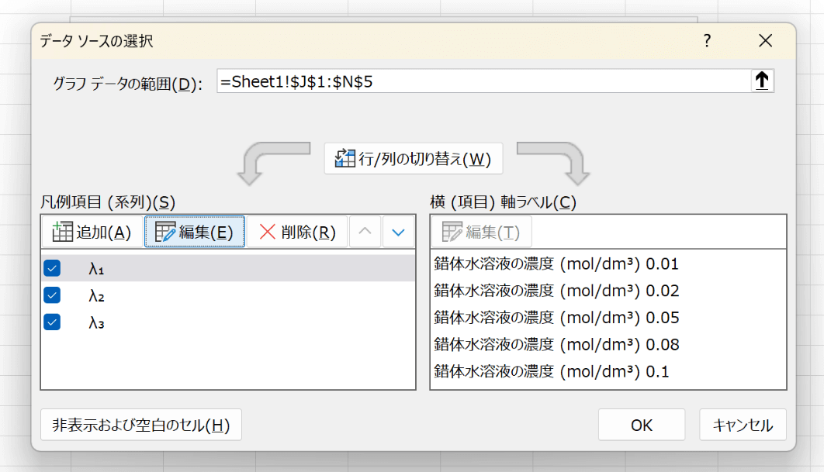Toggle the λ₃ series checkbox
The width and height of the screenshot is (824, 472).
click(53, 322)
